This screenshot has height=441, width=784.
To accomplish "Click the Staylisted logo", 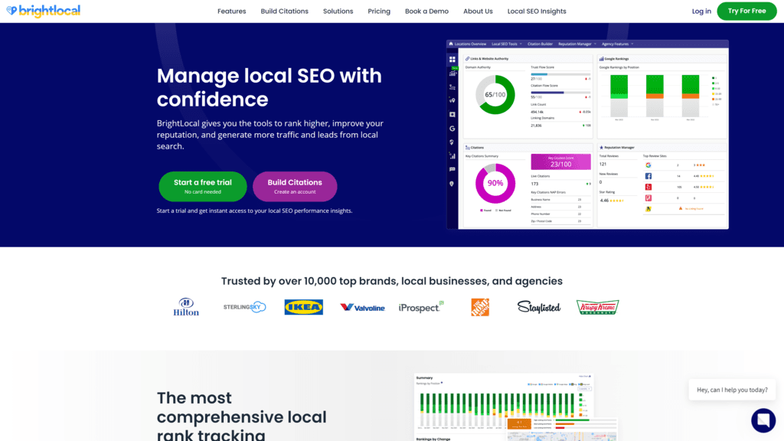I will pyautogui.click(x=538, y=307).
